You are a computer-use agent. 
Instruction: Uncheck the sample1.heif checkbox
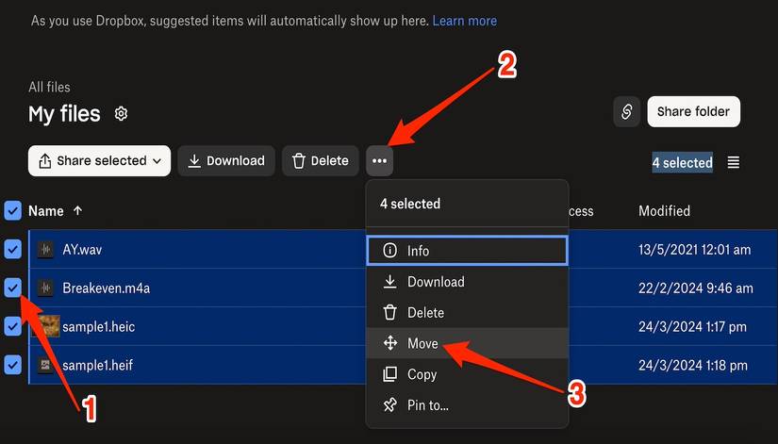tap(13, 365)
